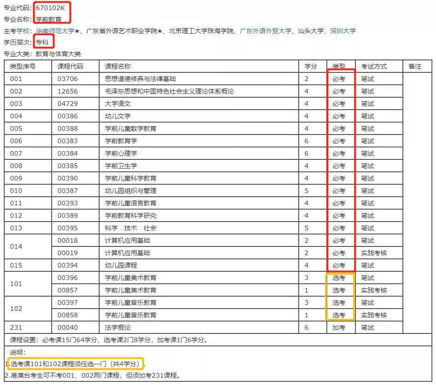Click the 课程名称 column header
The width and height of the screenshot is (436, 385).
click(119, 66)
